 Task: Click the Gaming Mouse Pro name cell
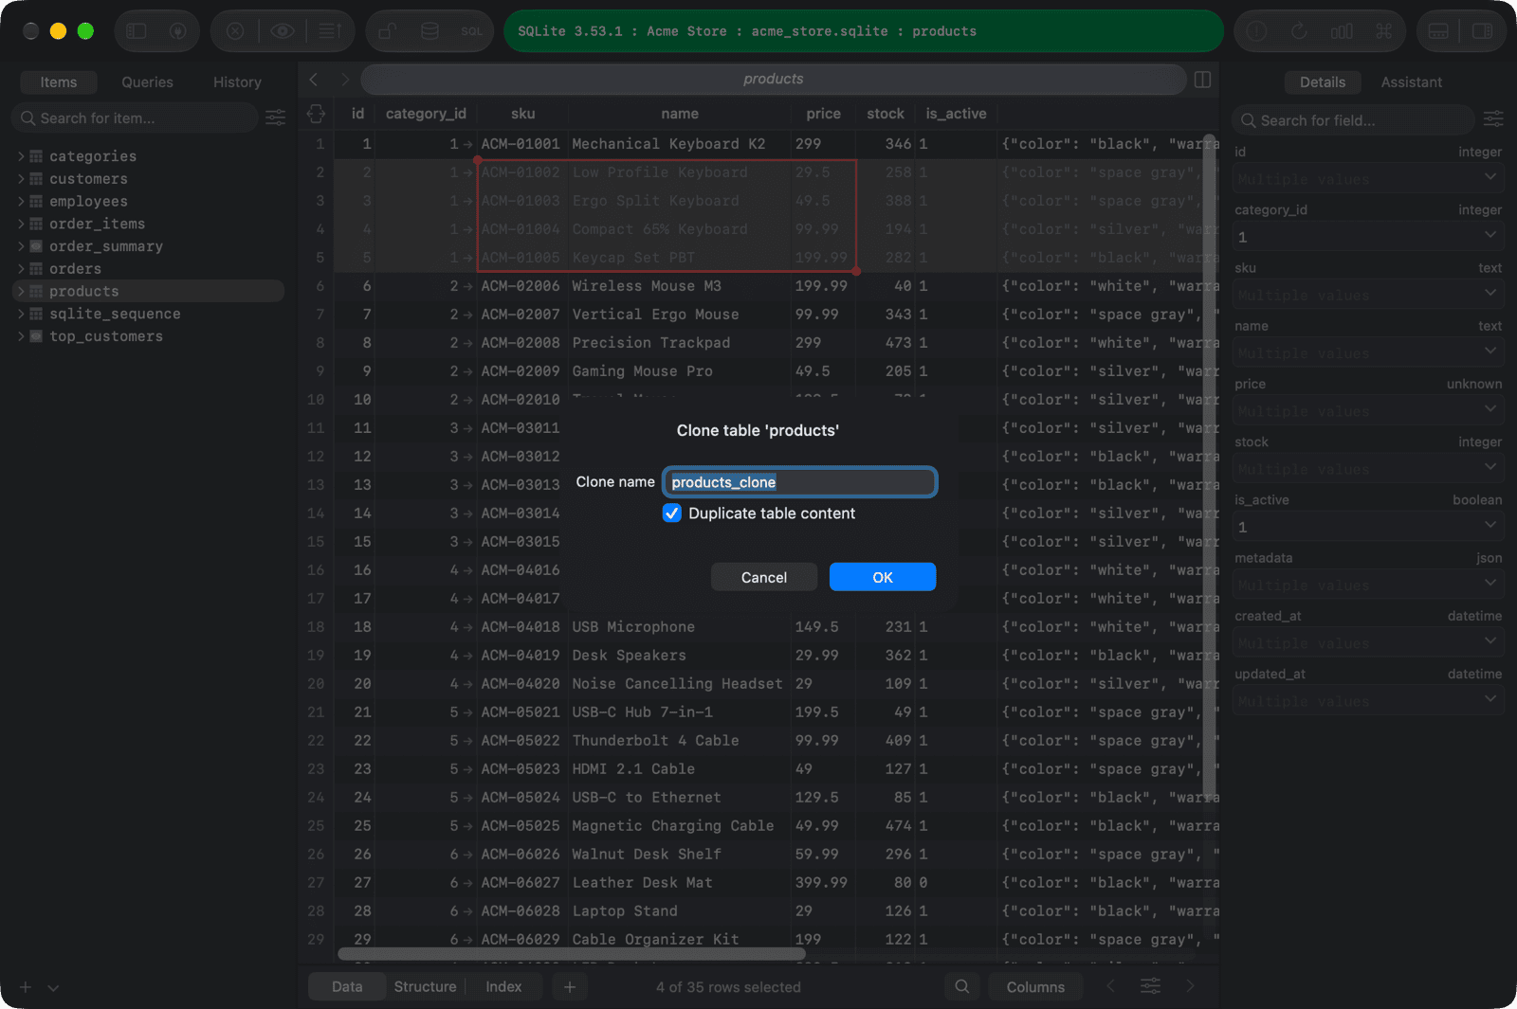click(x=680, y=371)
